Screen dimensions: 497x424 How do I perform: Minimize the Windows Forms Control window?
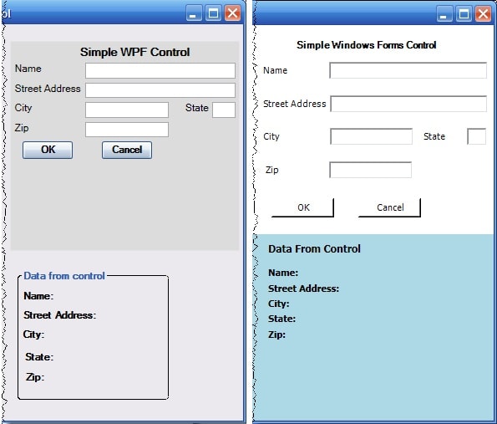(x=444, y=13)
